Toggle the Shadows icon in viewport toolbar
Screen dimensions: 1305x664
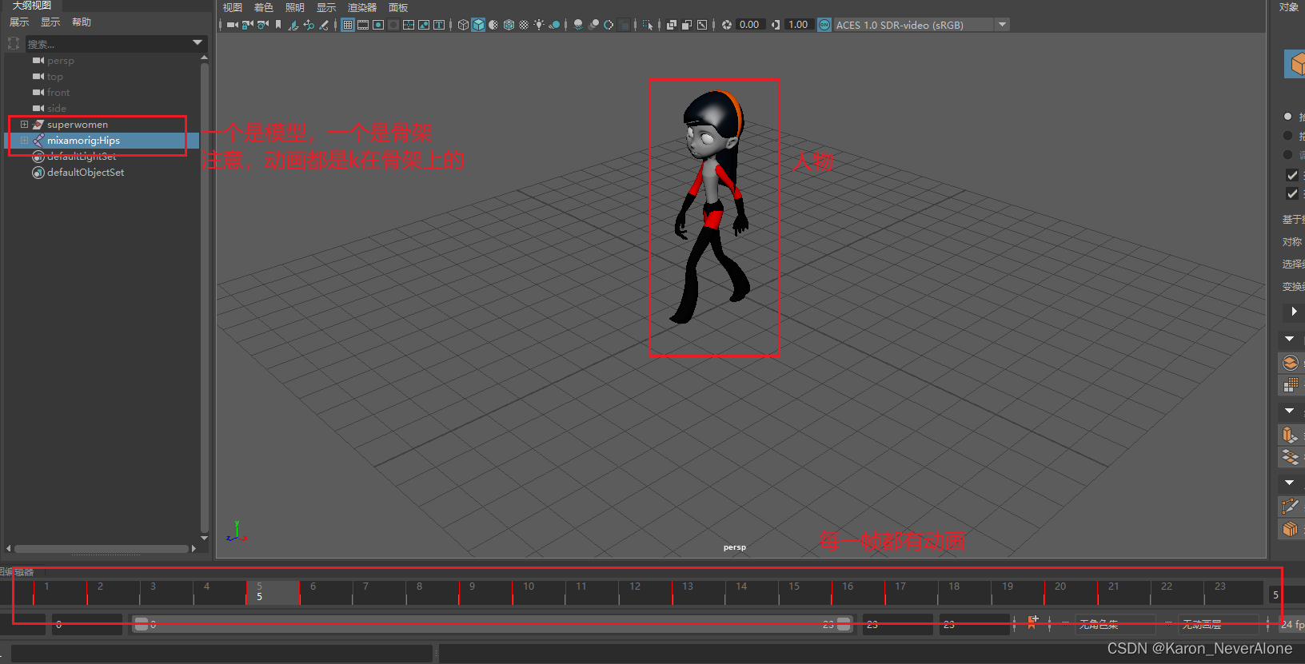(554, 25)
